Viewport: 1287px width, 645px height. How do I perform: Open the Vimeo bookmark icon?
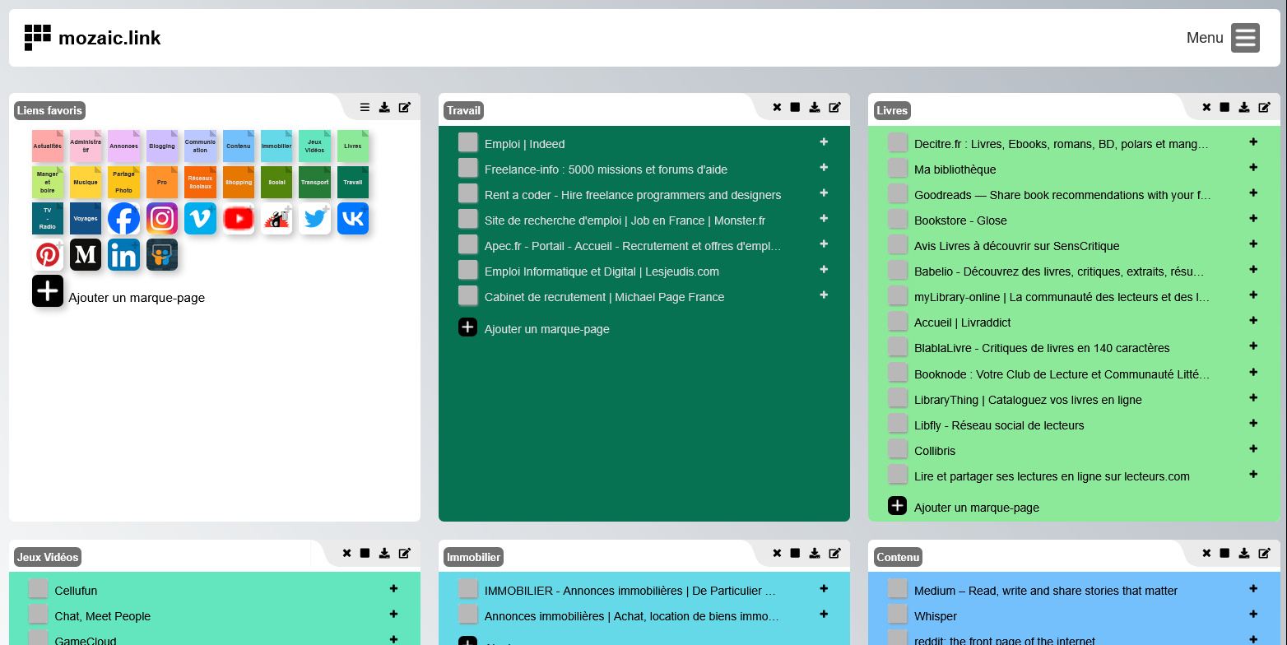200,219
